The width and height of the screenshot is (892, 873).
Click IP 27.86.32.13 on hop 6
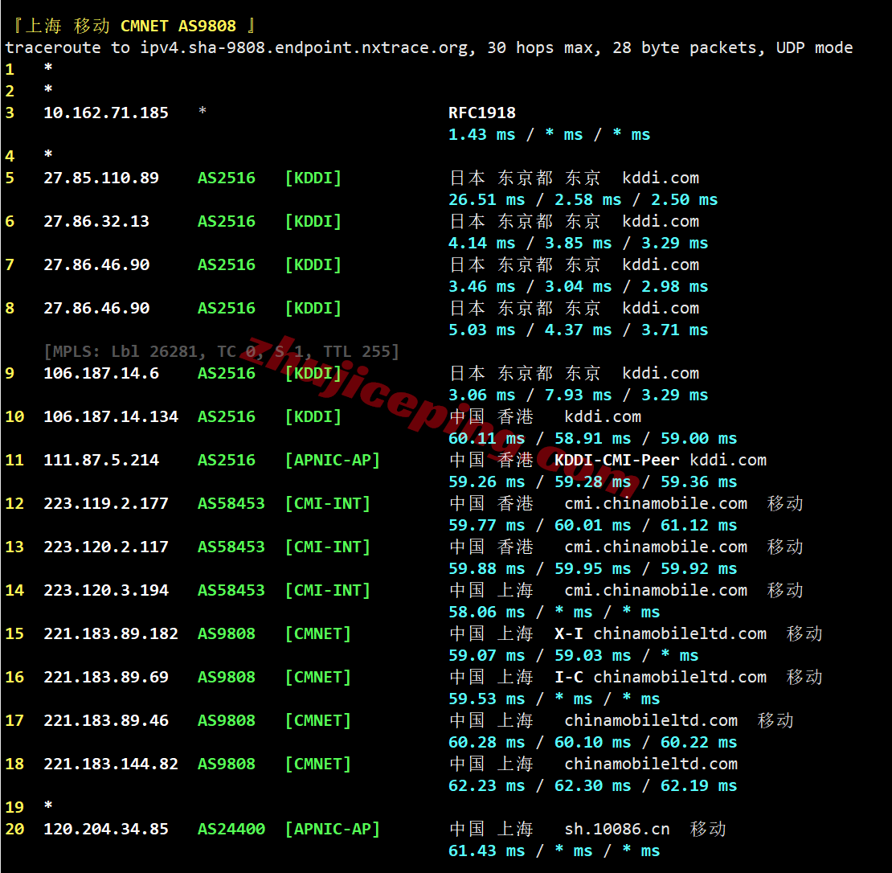96,221
